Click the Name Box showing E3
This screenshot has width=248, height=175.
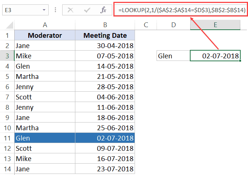(x=25, y=10)
